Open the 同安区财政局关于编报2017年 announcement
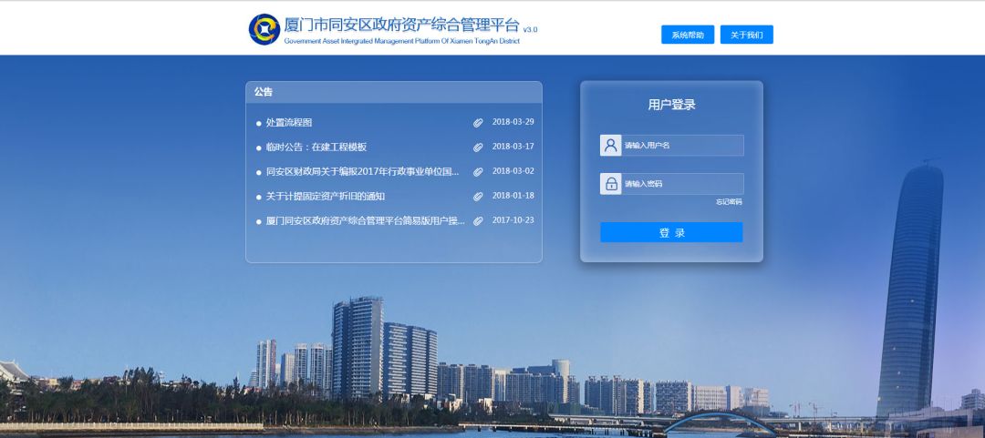This screenshot has height=438, width=985. [362, 171]
